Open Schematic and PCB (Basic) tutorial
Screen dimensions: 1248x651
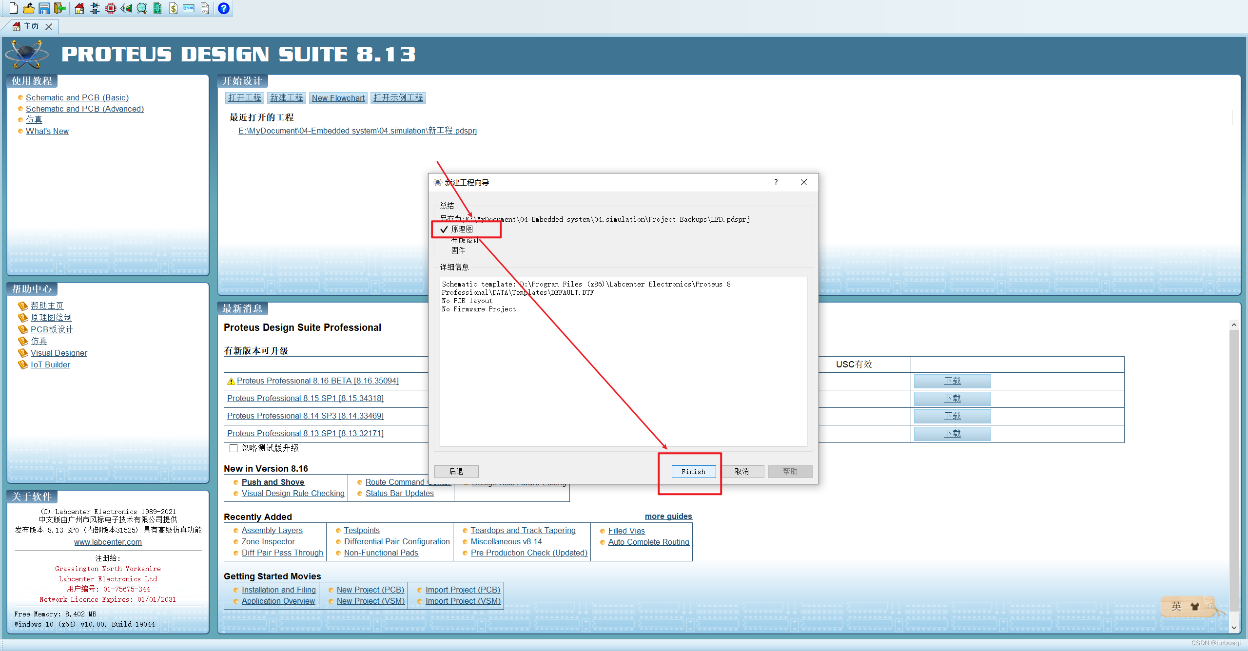[77, 97]
